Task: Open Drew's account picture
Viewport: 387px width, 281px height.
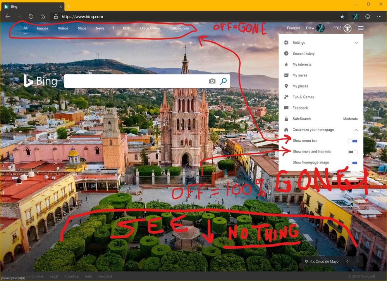Action: [x=320, y=28]
